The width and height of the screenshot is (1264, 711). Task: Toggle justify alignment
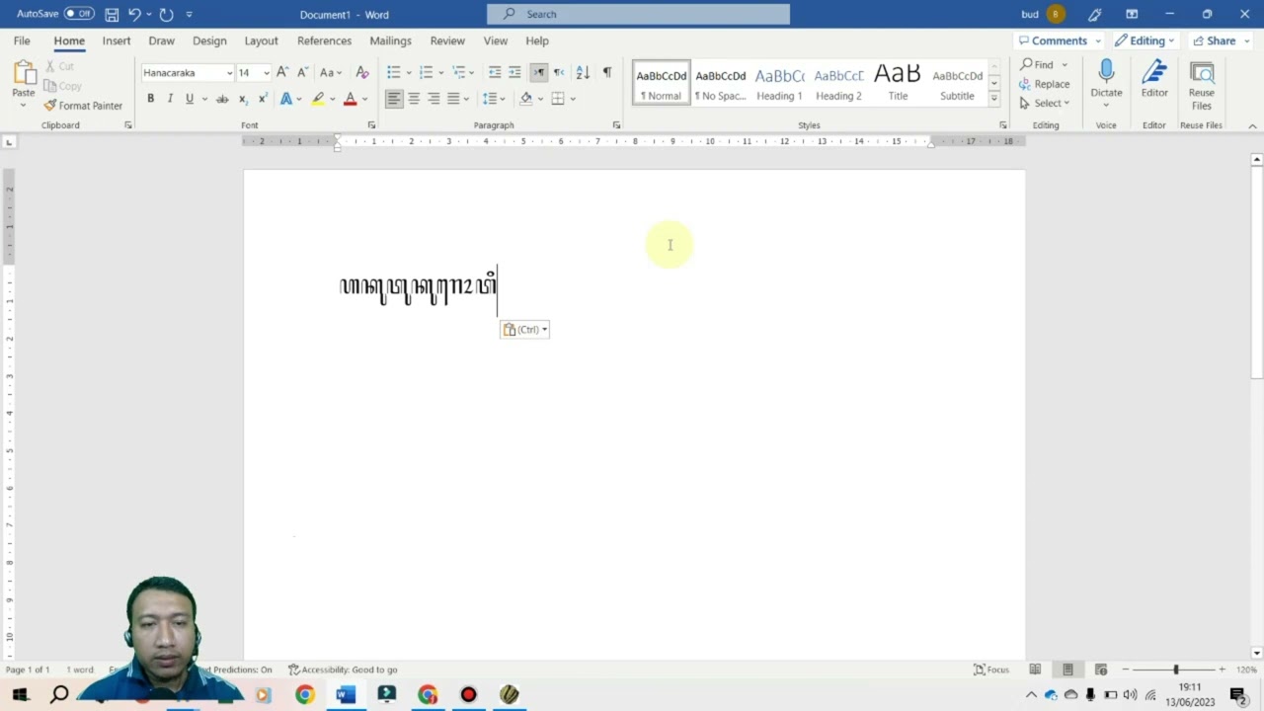click(x=453, y=99)
